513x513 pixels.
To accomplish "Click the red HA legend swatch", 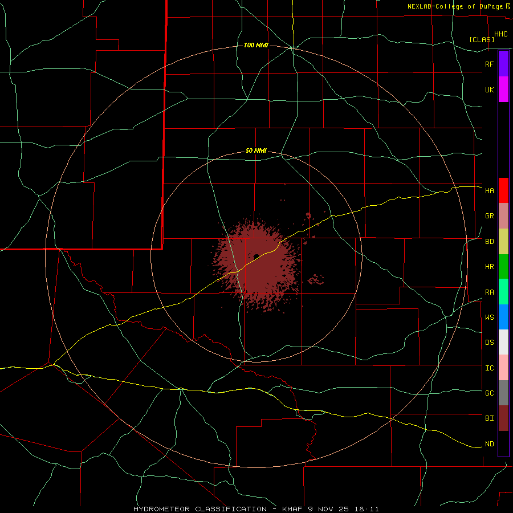I will 503,190.
